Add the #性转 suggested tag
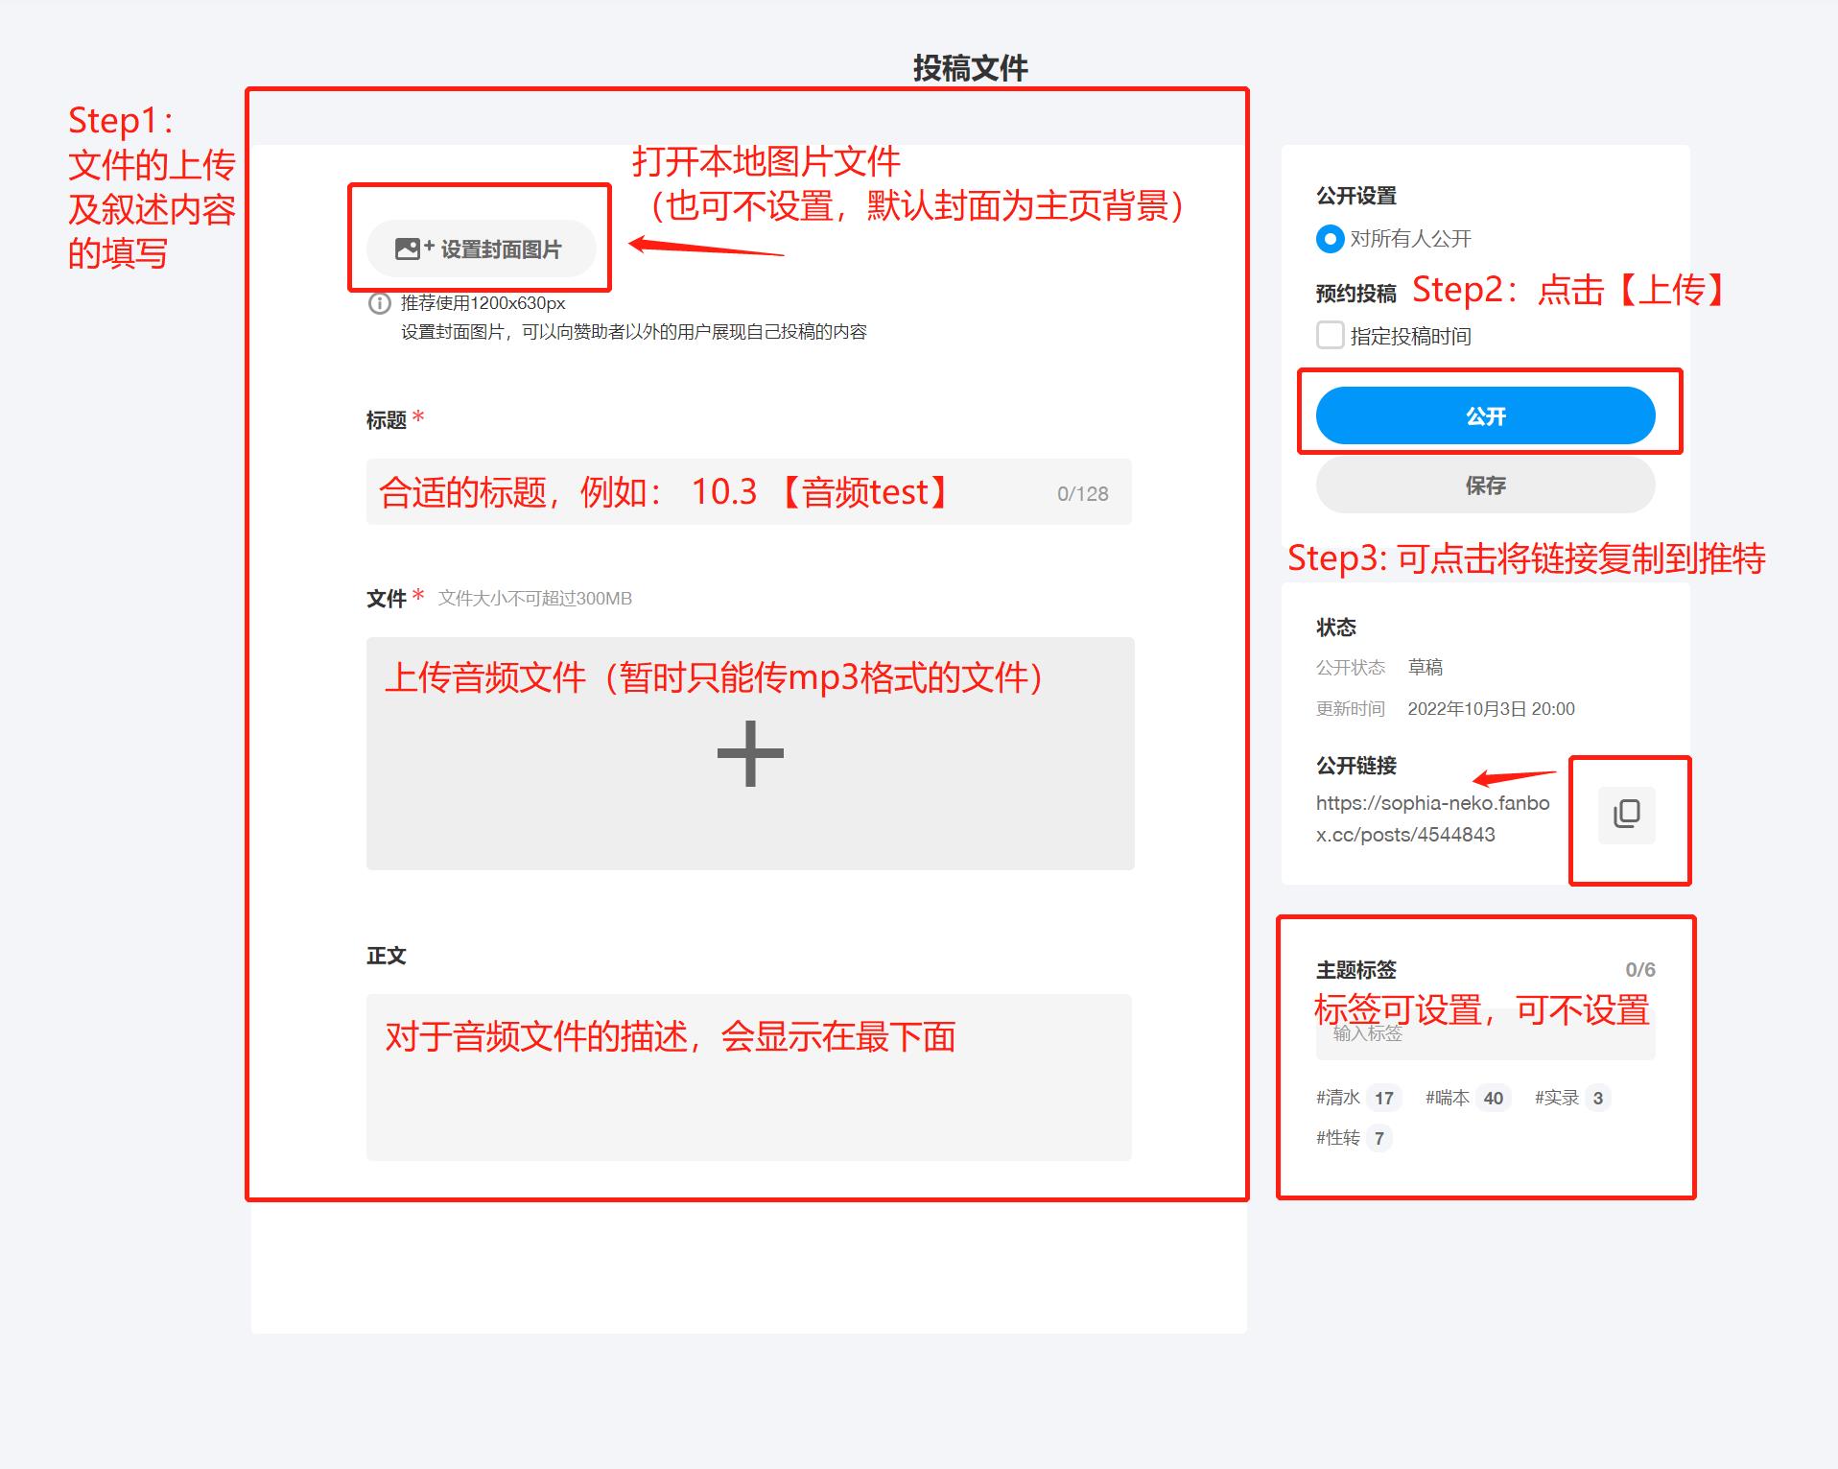The image size is (1838, 1469). point(1338,1138)
